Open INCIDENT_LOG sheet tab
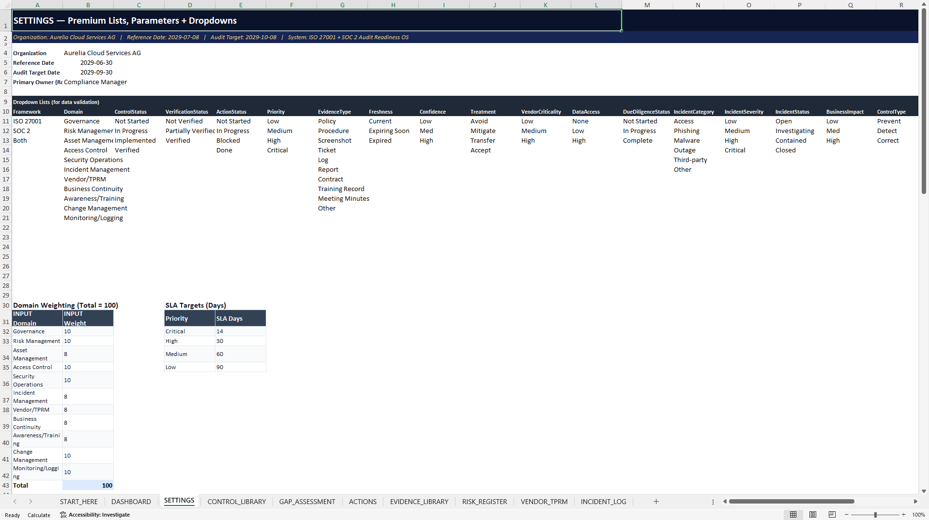929x520 pixels. pos(604,502)
